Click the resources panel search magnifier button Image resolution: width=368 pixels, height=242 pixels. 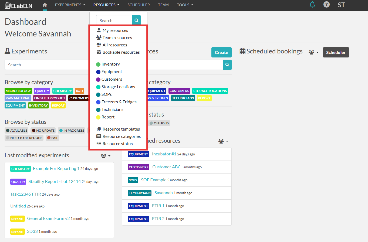227,65
